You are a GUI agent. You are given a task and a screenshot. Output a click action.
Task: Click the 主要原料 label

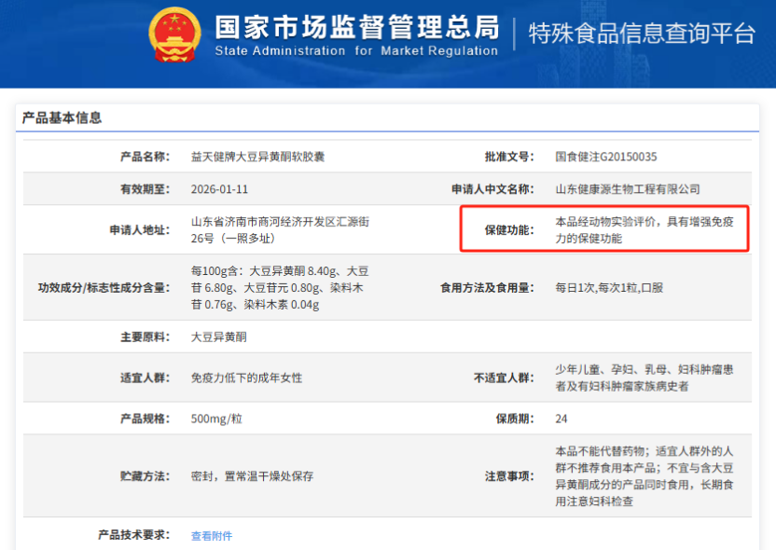tap(145, 337)
